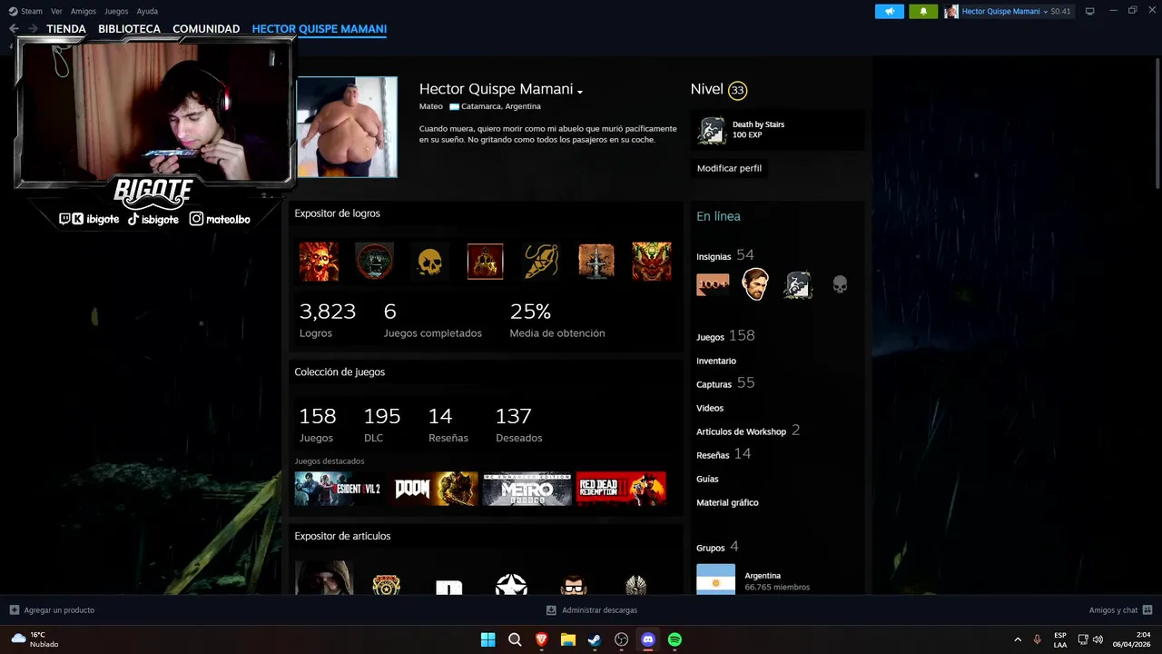The width and height of the screenshot is (1162, 654).
Task: Click the Modificar perfil button
Action: [729, 168]
